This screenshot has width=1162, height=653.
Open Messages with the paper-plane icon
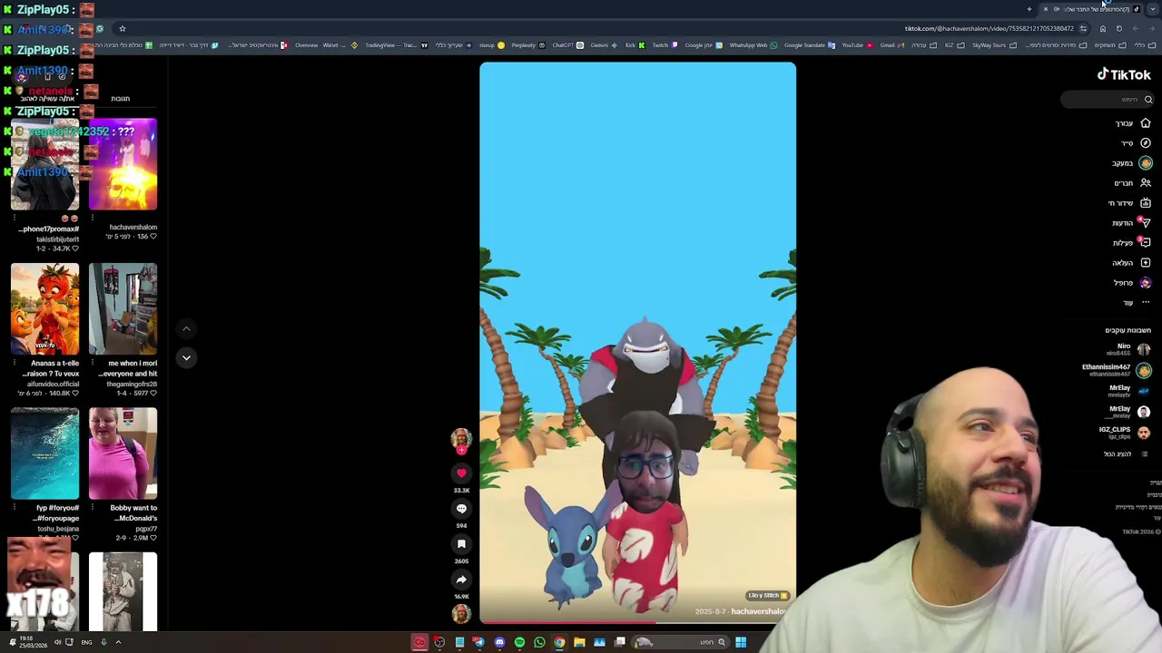1146,223
